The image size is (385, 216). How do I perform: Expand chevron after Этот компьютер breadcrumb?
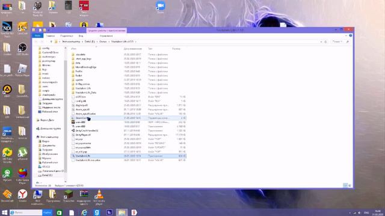point(82,41)
